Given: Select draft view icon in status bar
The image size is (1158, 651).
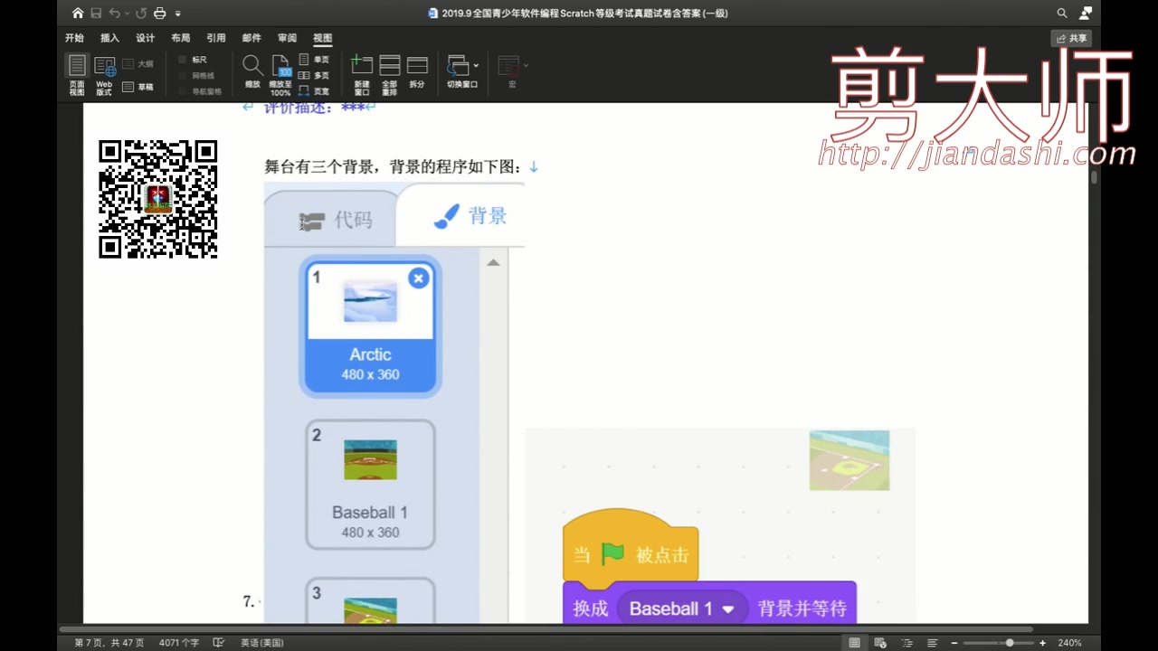Looking at the screenshot, I should 932,643.
